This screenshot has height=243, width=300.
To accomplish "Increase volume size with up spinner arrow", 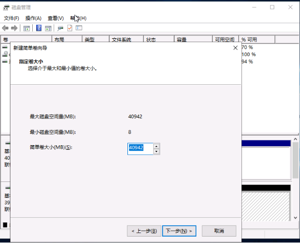I will pos(156,146).
